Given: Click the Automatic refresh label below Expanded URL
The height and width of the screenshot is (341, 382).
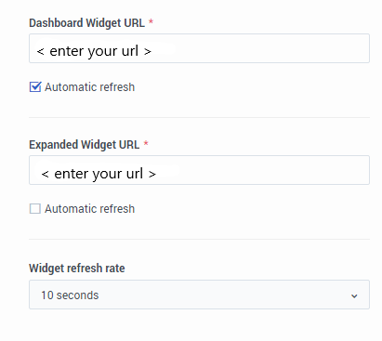Looking at the screenshot, I should click(90, 209).
